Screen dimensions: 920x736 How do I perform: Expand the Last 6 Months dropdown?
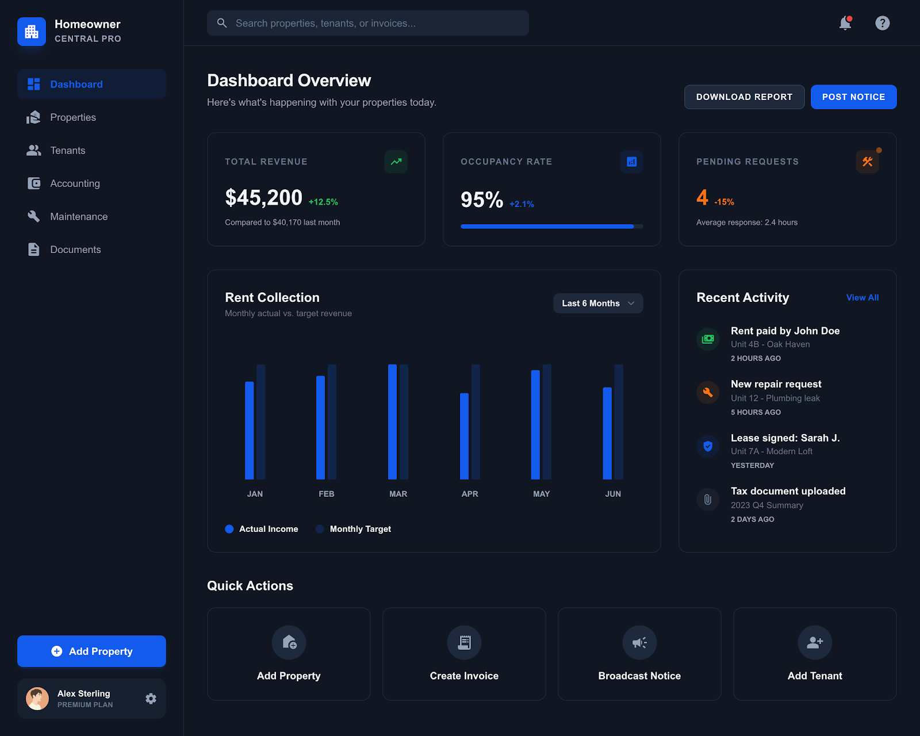[x=597, y=303]
